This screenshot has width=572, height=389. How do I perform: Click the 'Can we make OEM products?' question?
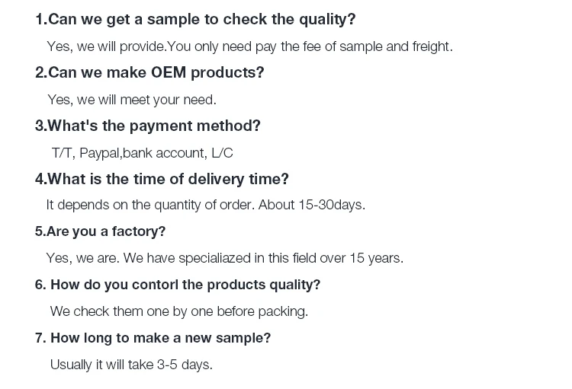pos(149,73)
